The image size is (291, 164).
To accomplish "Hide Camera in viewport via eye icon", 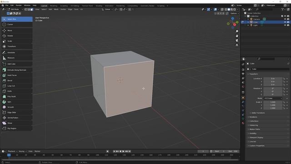I will (285, 19).
